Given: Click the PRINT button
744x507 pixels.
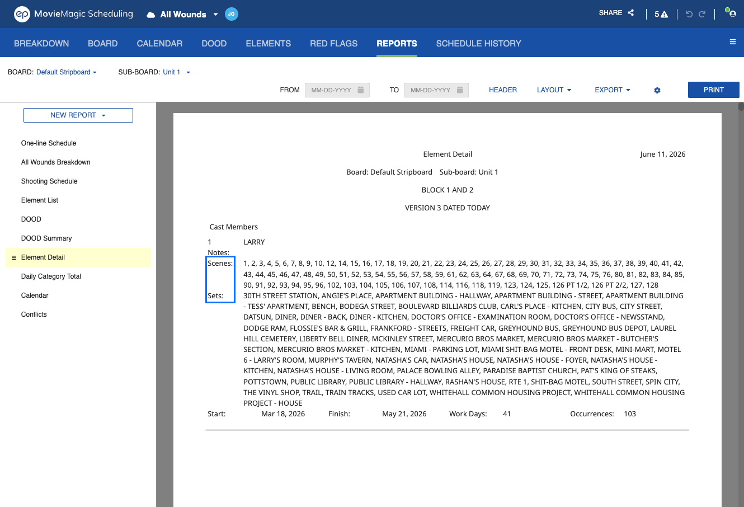Looking at the screenshot, I should [x=714, y=90].
